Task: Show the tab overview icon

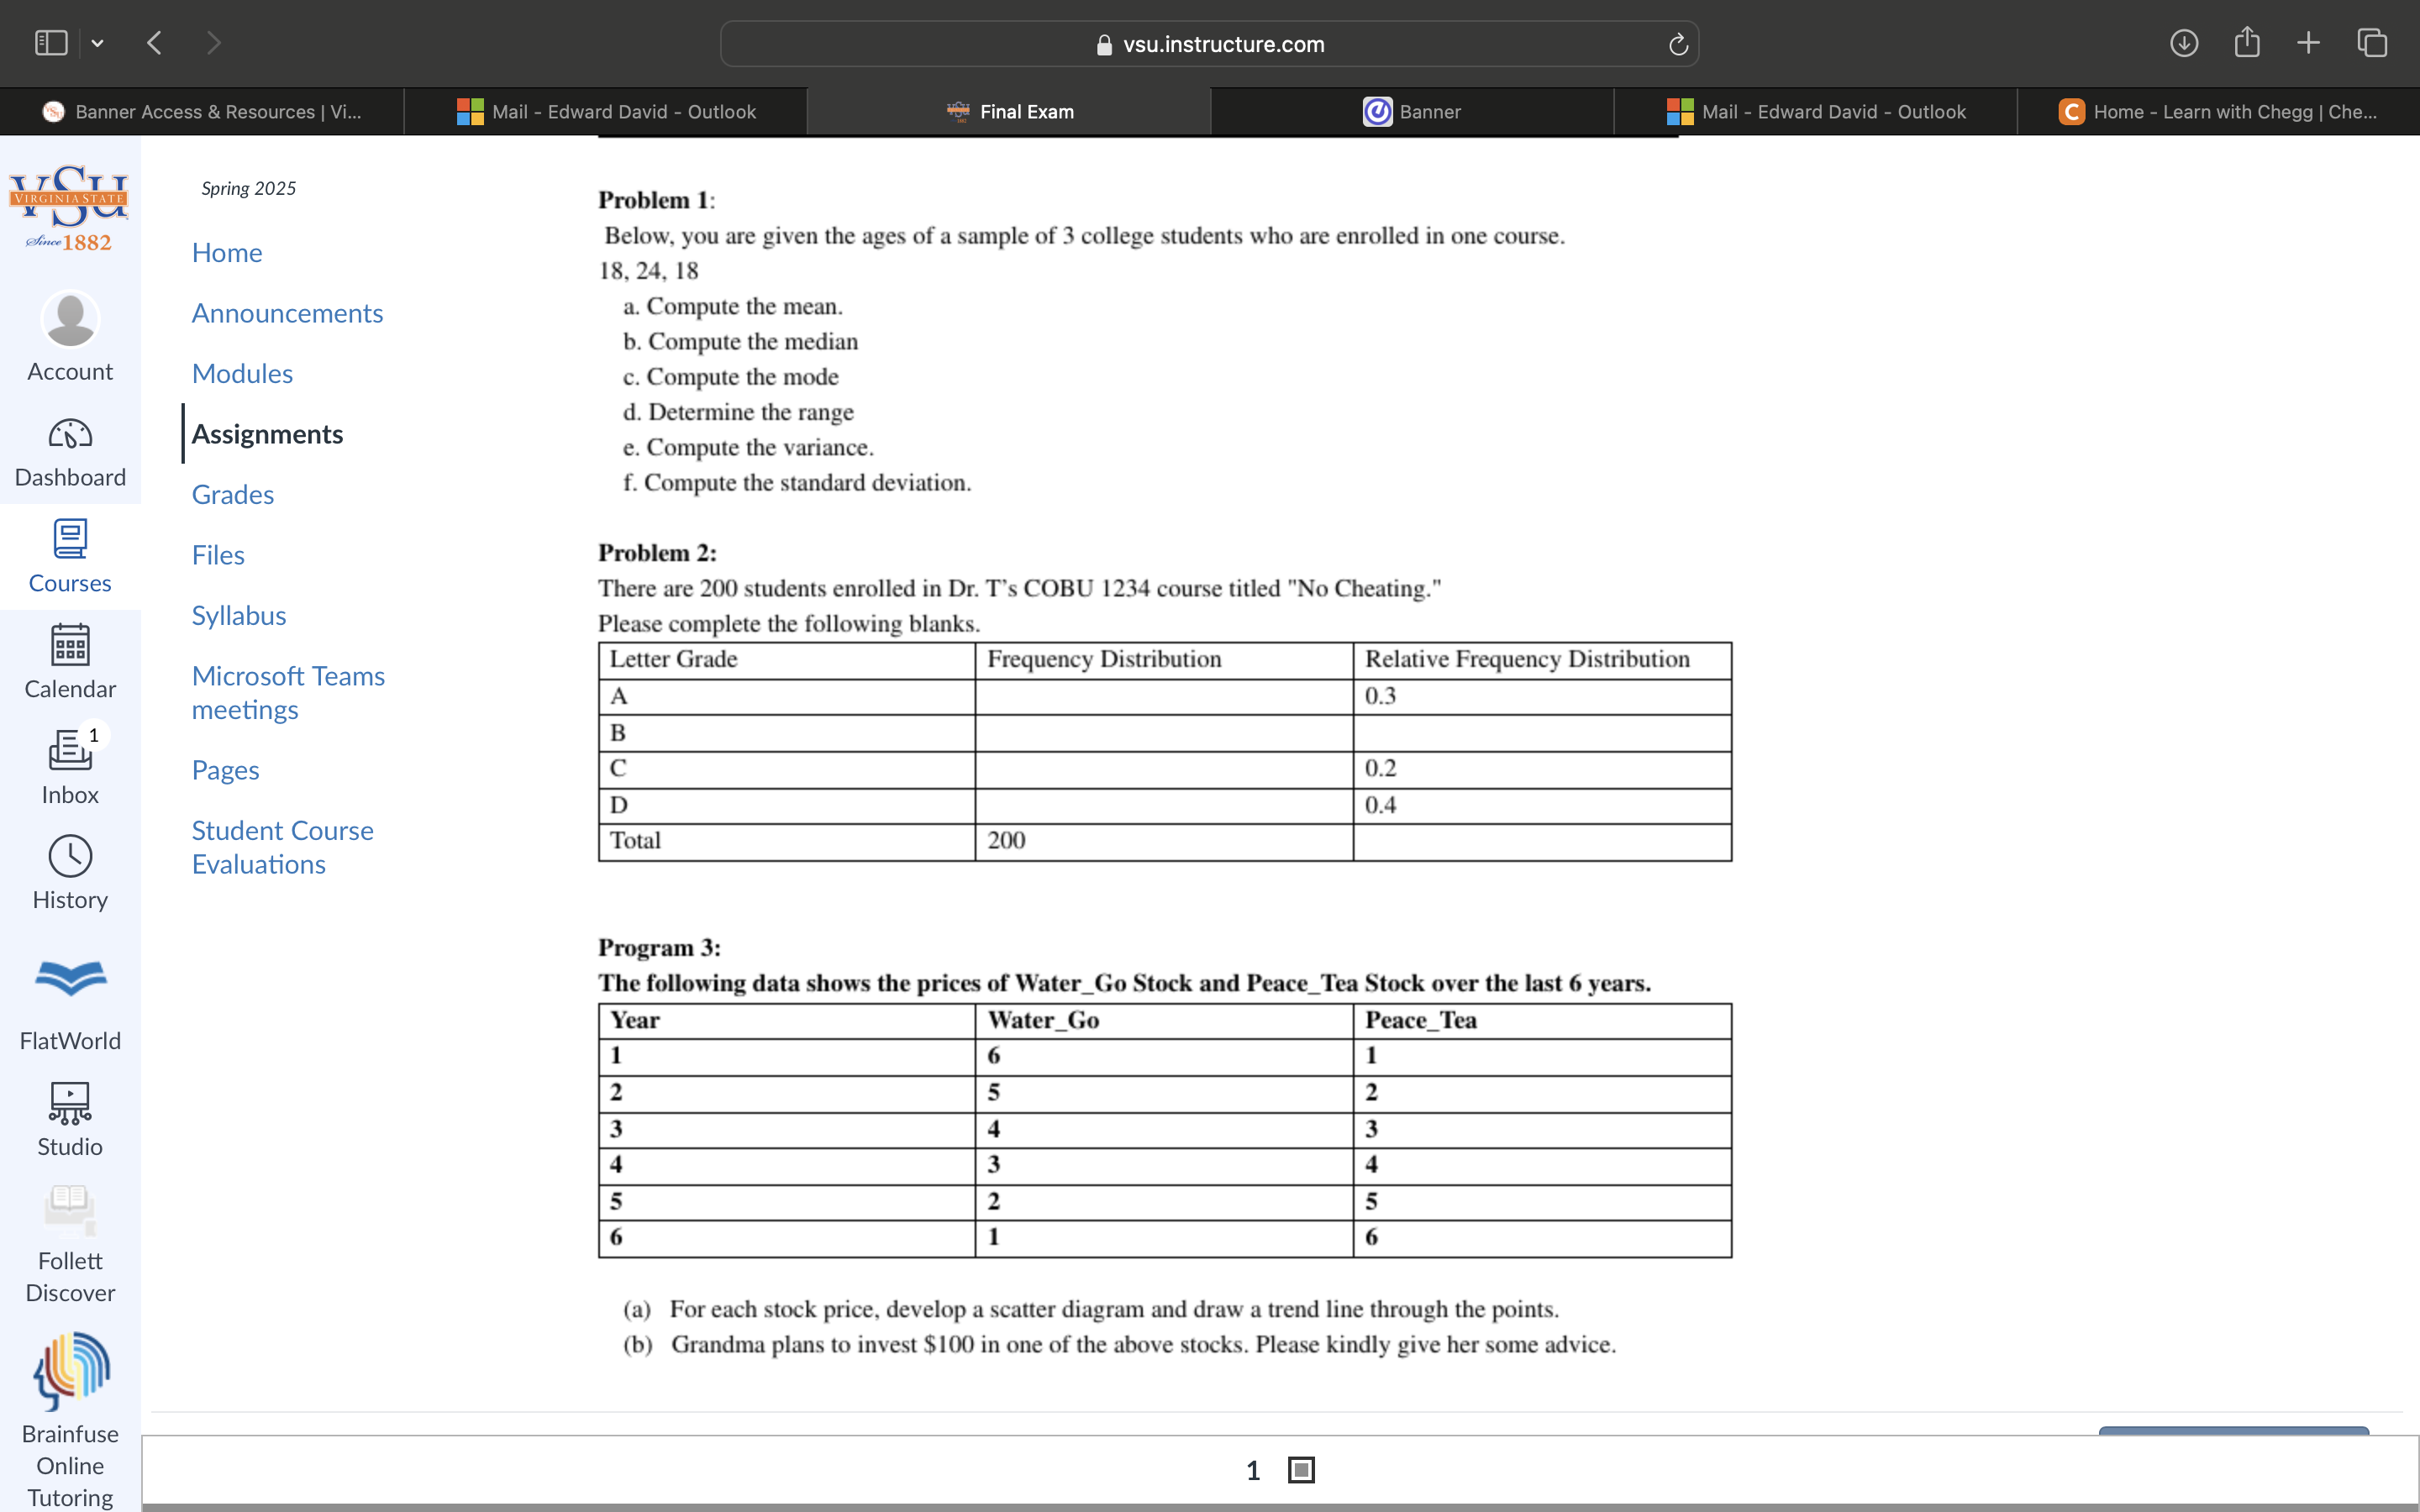Action: pos(2372,43)
